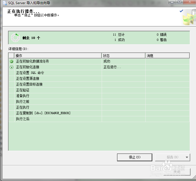Select the row 正在复制到 [dbo].[EXCHANGE_ERROR]
The image size is (196, 181).
click(x=99, y=113)
